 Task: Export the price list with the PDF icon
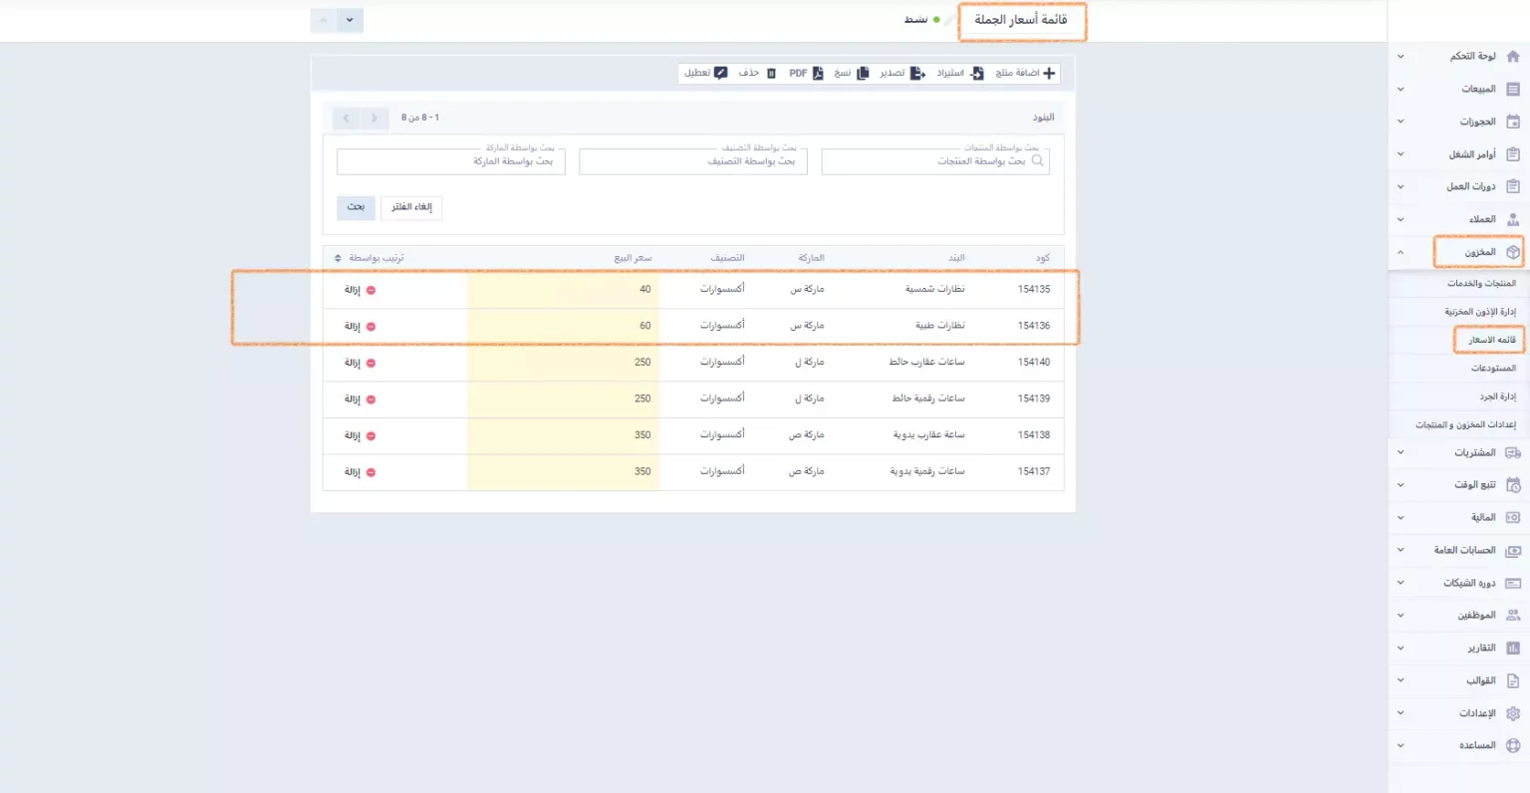(818, 73)
